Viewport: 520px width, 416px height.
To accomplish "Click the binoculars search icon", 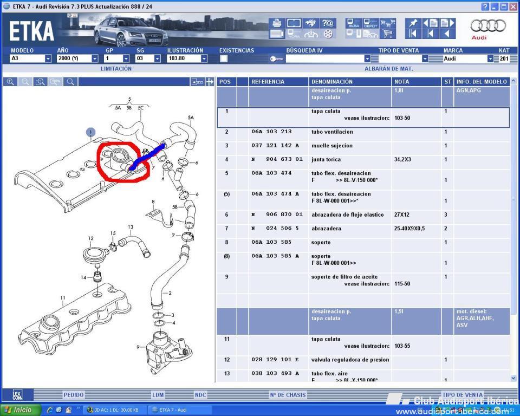I will click(311, 23).
